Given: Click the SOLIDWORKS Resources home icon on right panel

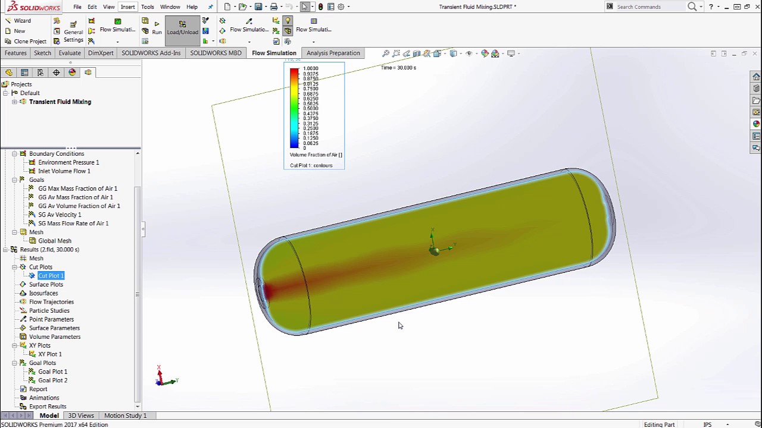Looking at the screenshot, I should pos(756,77).
